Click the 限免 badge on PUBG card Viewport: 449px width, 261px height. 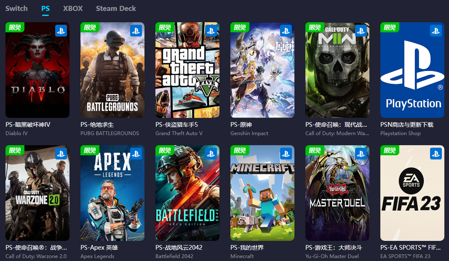point(90,27)
